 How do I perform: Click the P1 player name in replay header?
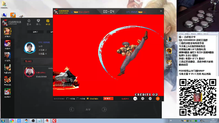point(84,12)
